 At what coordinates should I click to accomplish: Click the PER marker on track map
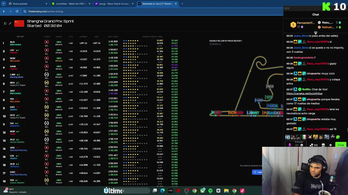coord(270,87)
